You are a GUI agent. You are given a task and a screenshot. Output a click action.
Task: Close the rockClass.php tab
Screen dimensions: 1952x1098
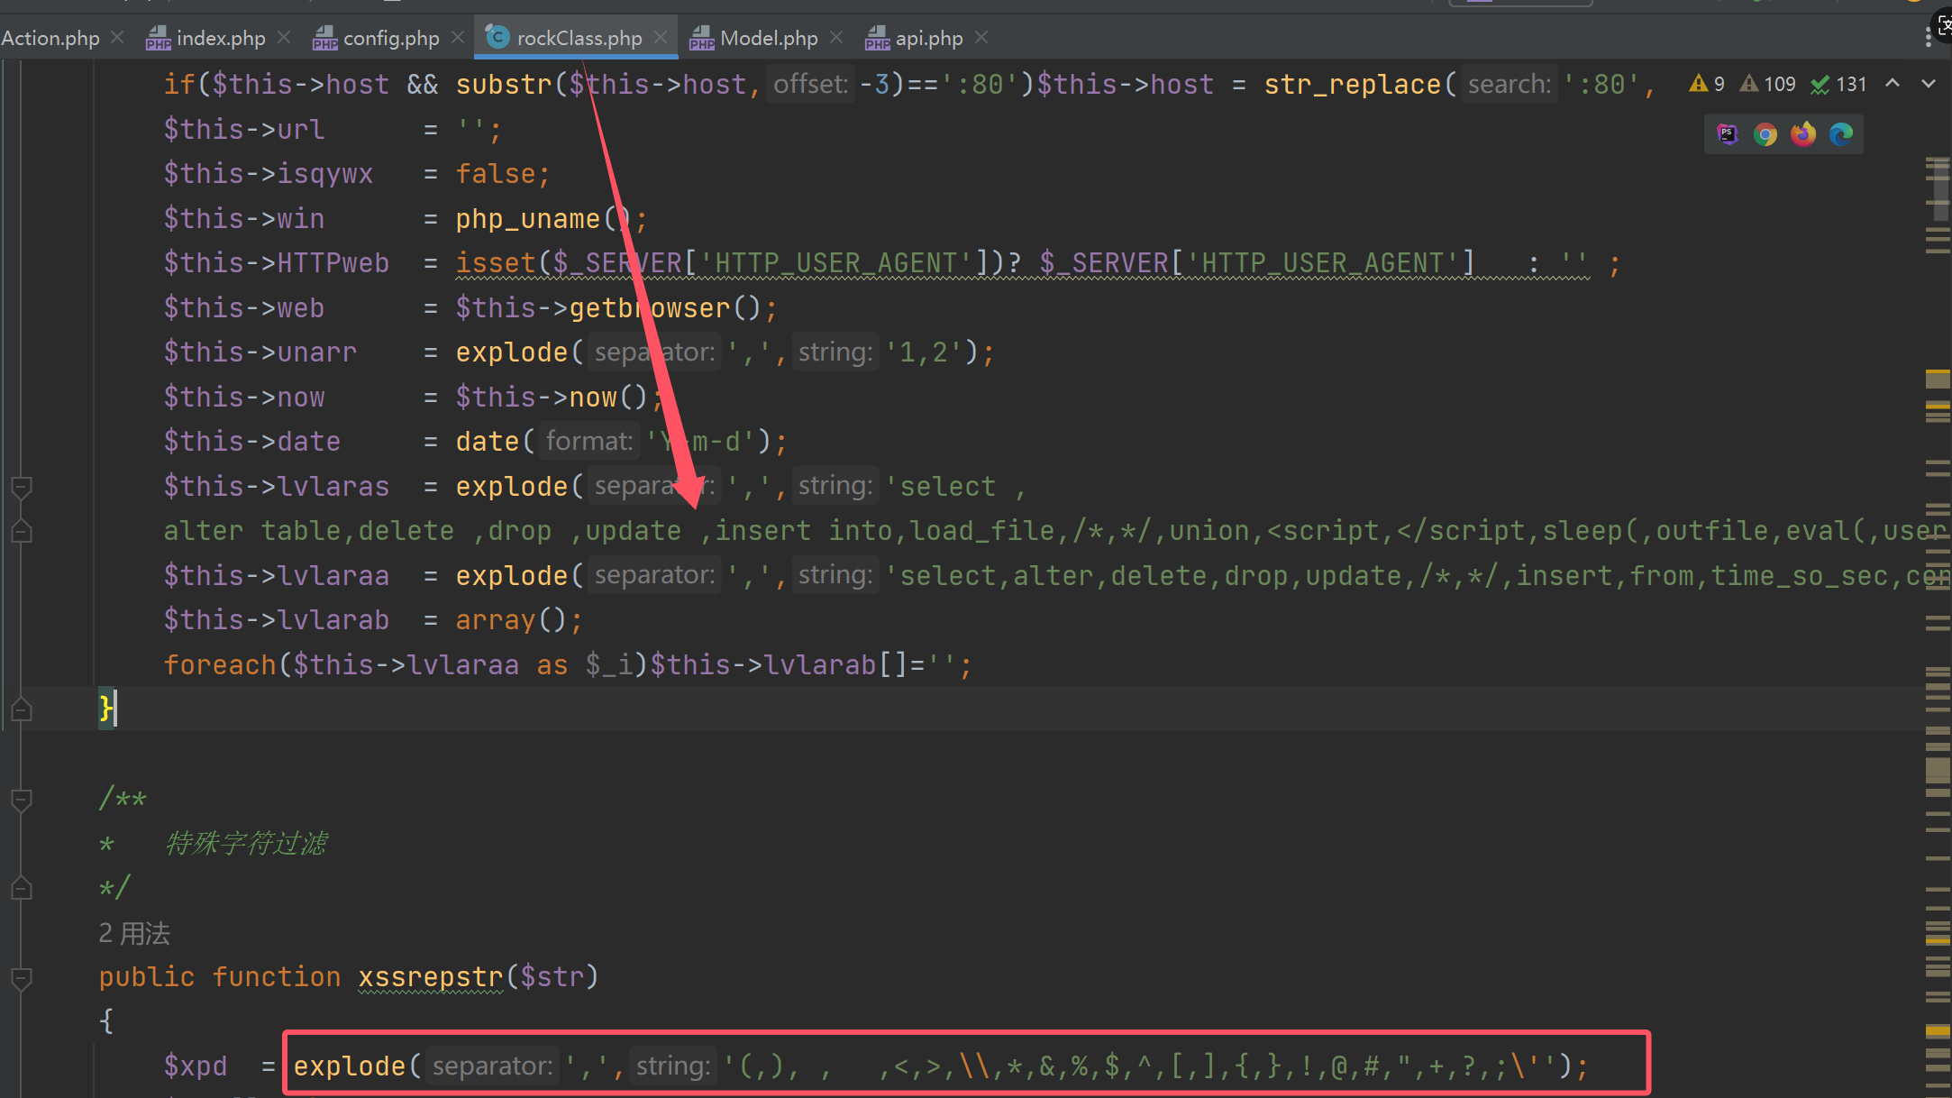(x=661, y=37)
